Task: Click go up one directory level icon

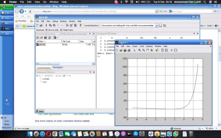Action: 164,26
